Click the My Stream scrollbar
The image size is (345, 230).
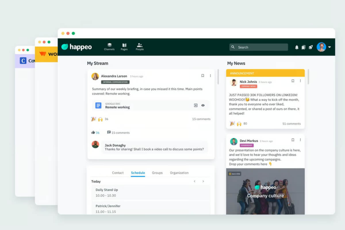(x=218, y=76)
